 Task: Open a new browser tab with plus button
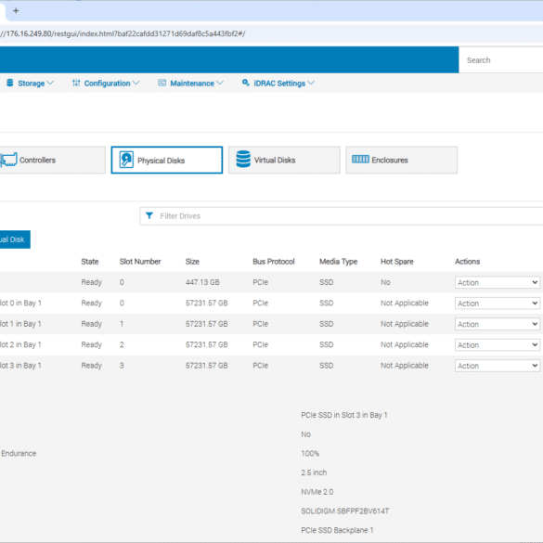tap(16, 11)
